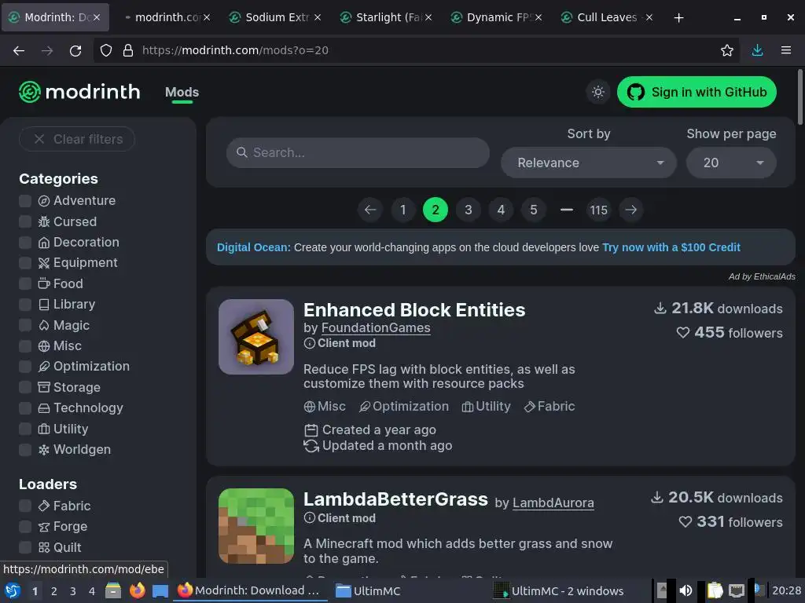Screen dimensions: 805x603
Task: Click the page vertical scrollbar
Action: click(x=799, y=97)
